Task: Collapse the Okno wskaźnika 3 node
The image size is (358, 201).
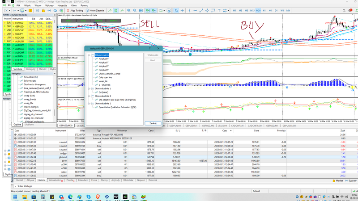Action: [x=88, y=103]
